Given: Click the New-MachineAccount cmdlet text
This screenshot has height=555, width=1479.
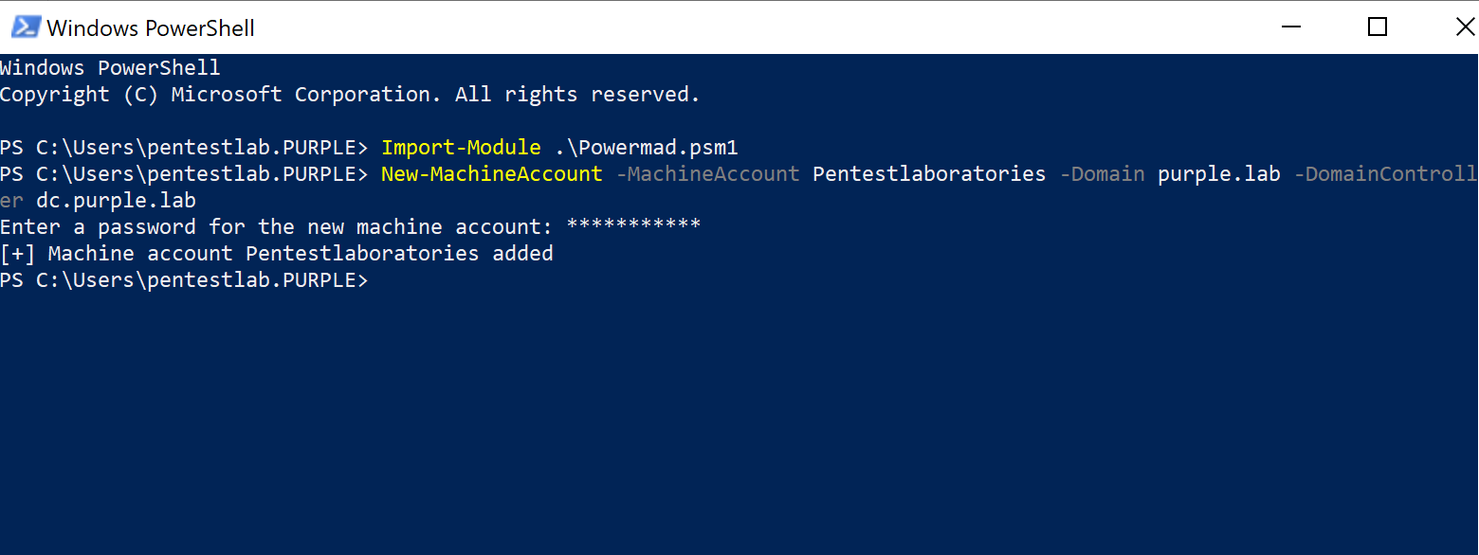Looking at the screenshot, I should (491, 174).
